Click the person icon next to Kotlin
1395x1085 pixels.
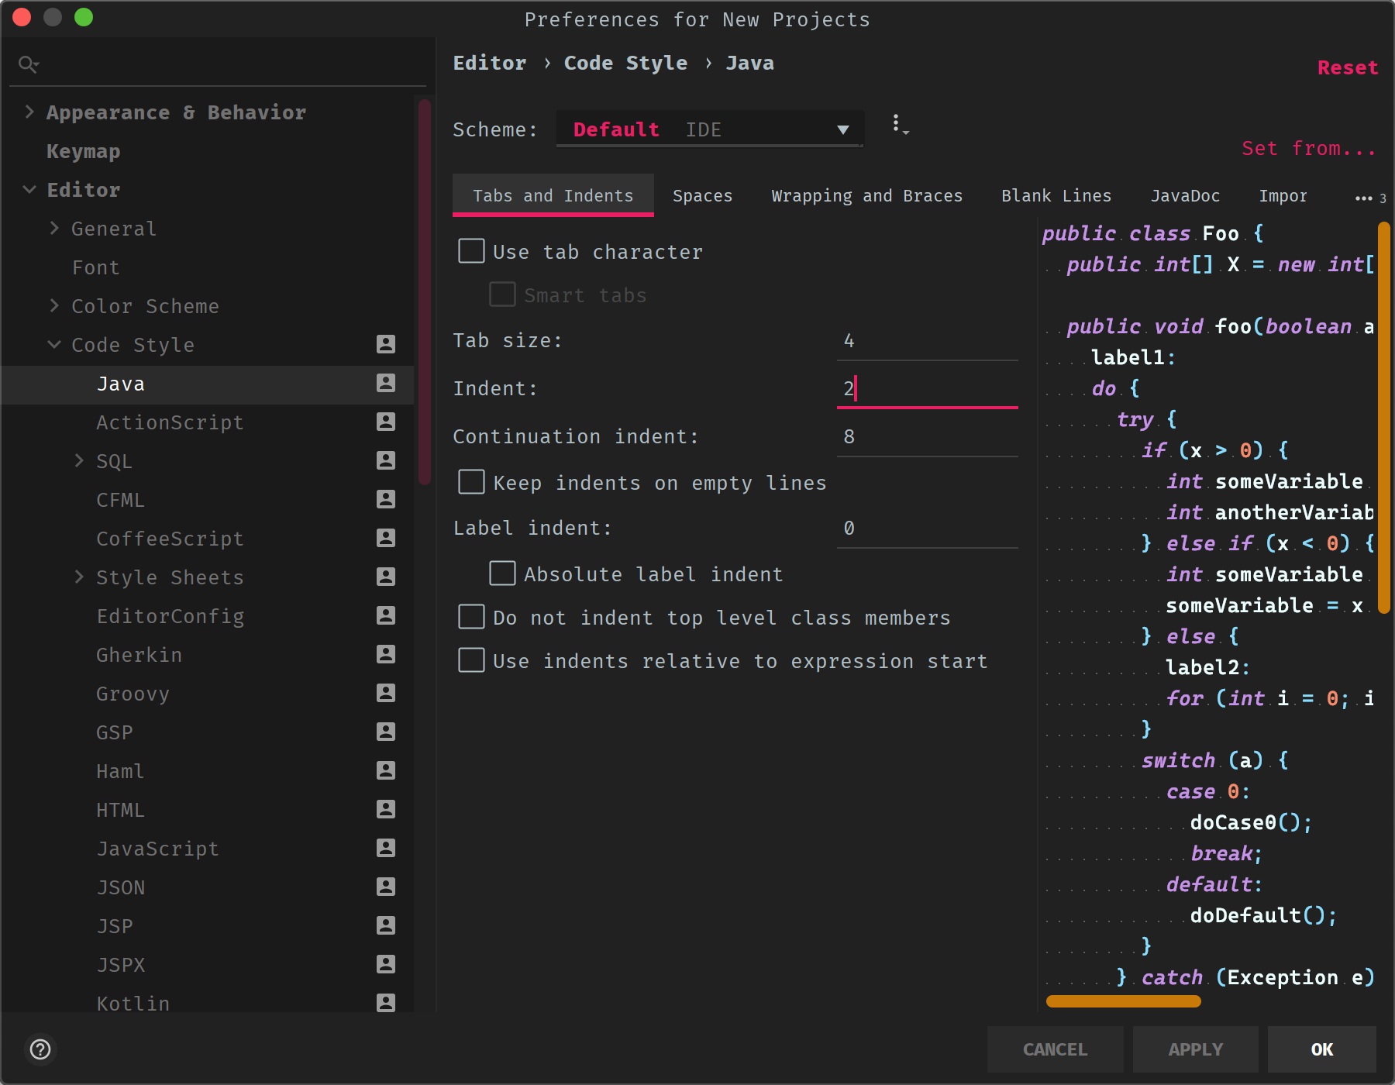point(387,1003)
